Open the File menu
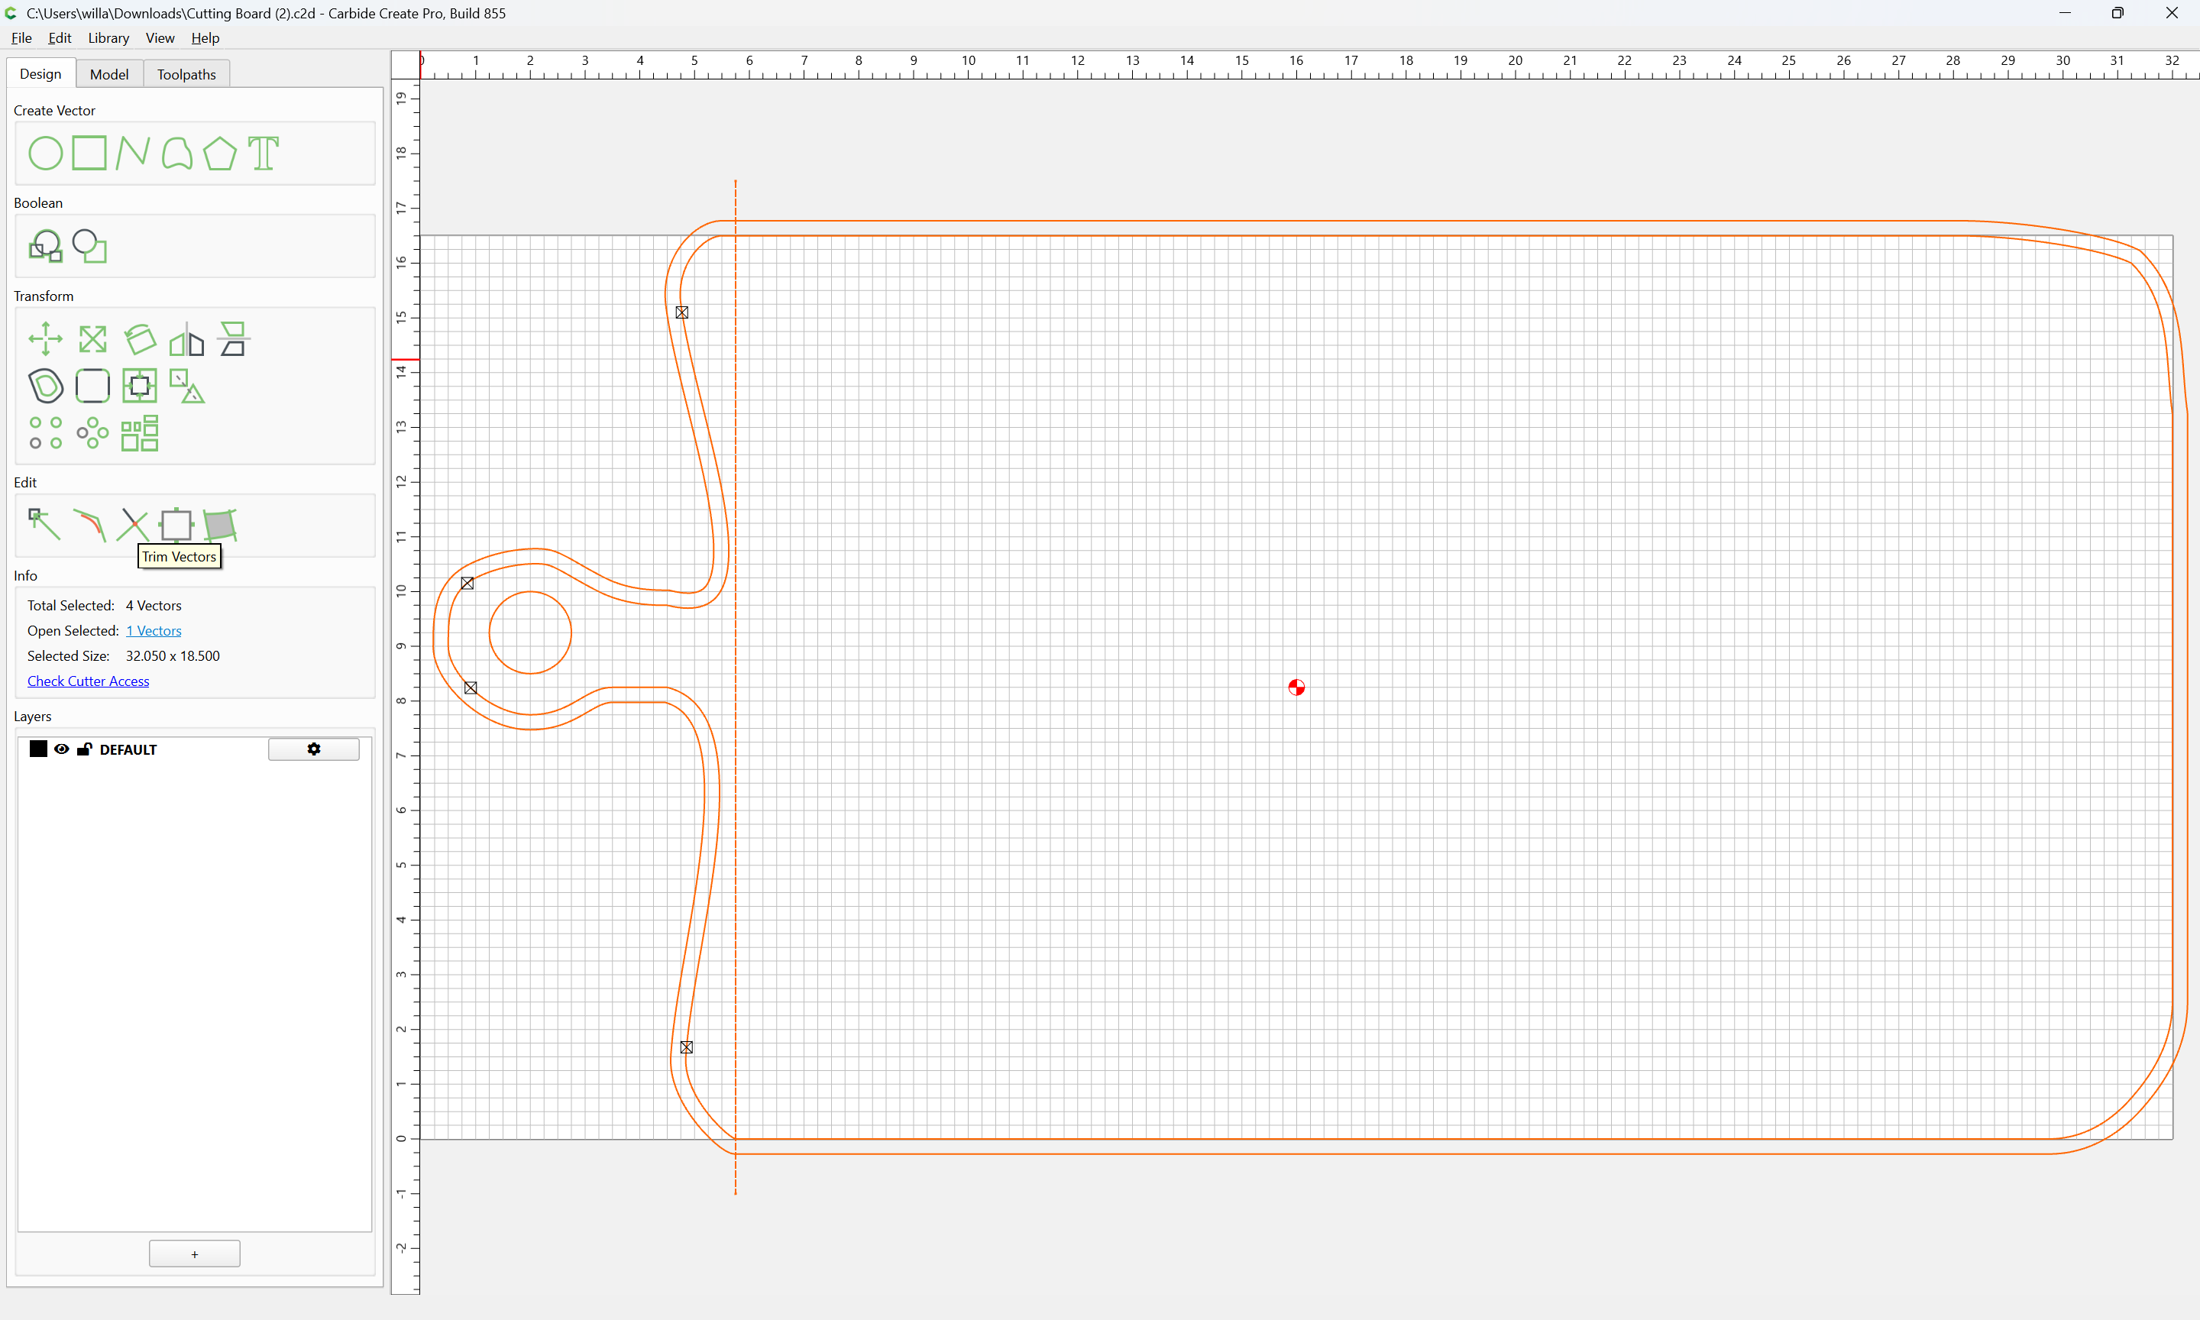Viewport: 2200px width, 1320px height. 21,37
